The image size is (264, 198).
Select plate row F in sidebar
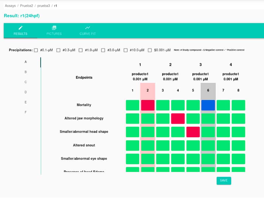(26, 112)
